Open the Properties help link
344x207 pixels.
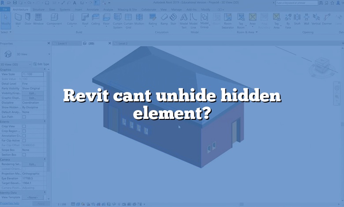[10, 203]
